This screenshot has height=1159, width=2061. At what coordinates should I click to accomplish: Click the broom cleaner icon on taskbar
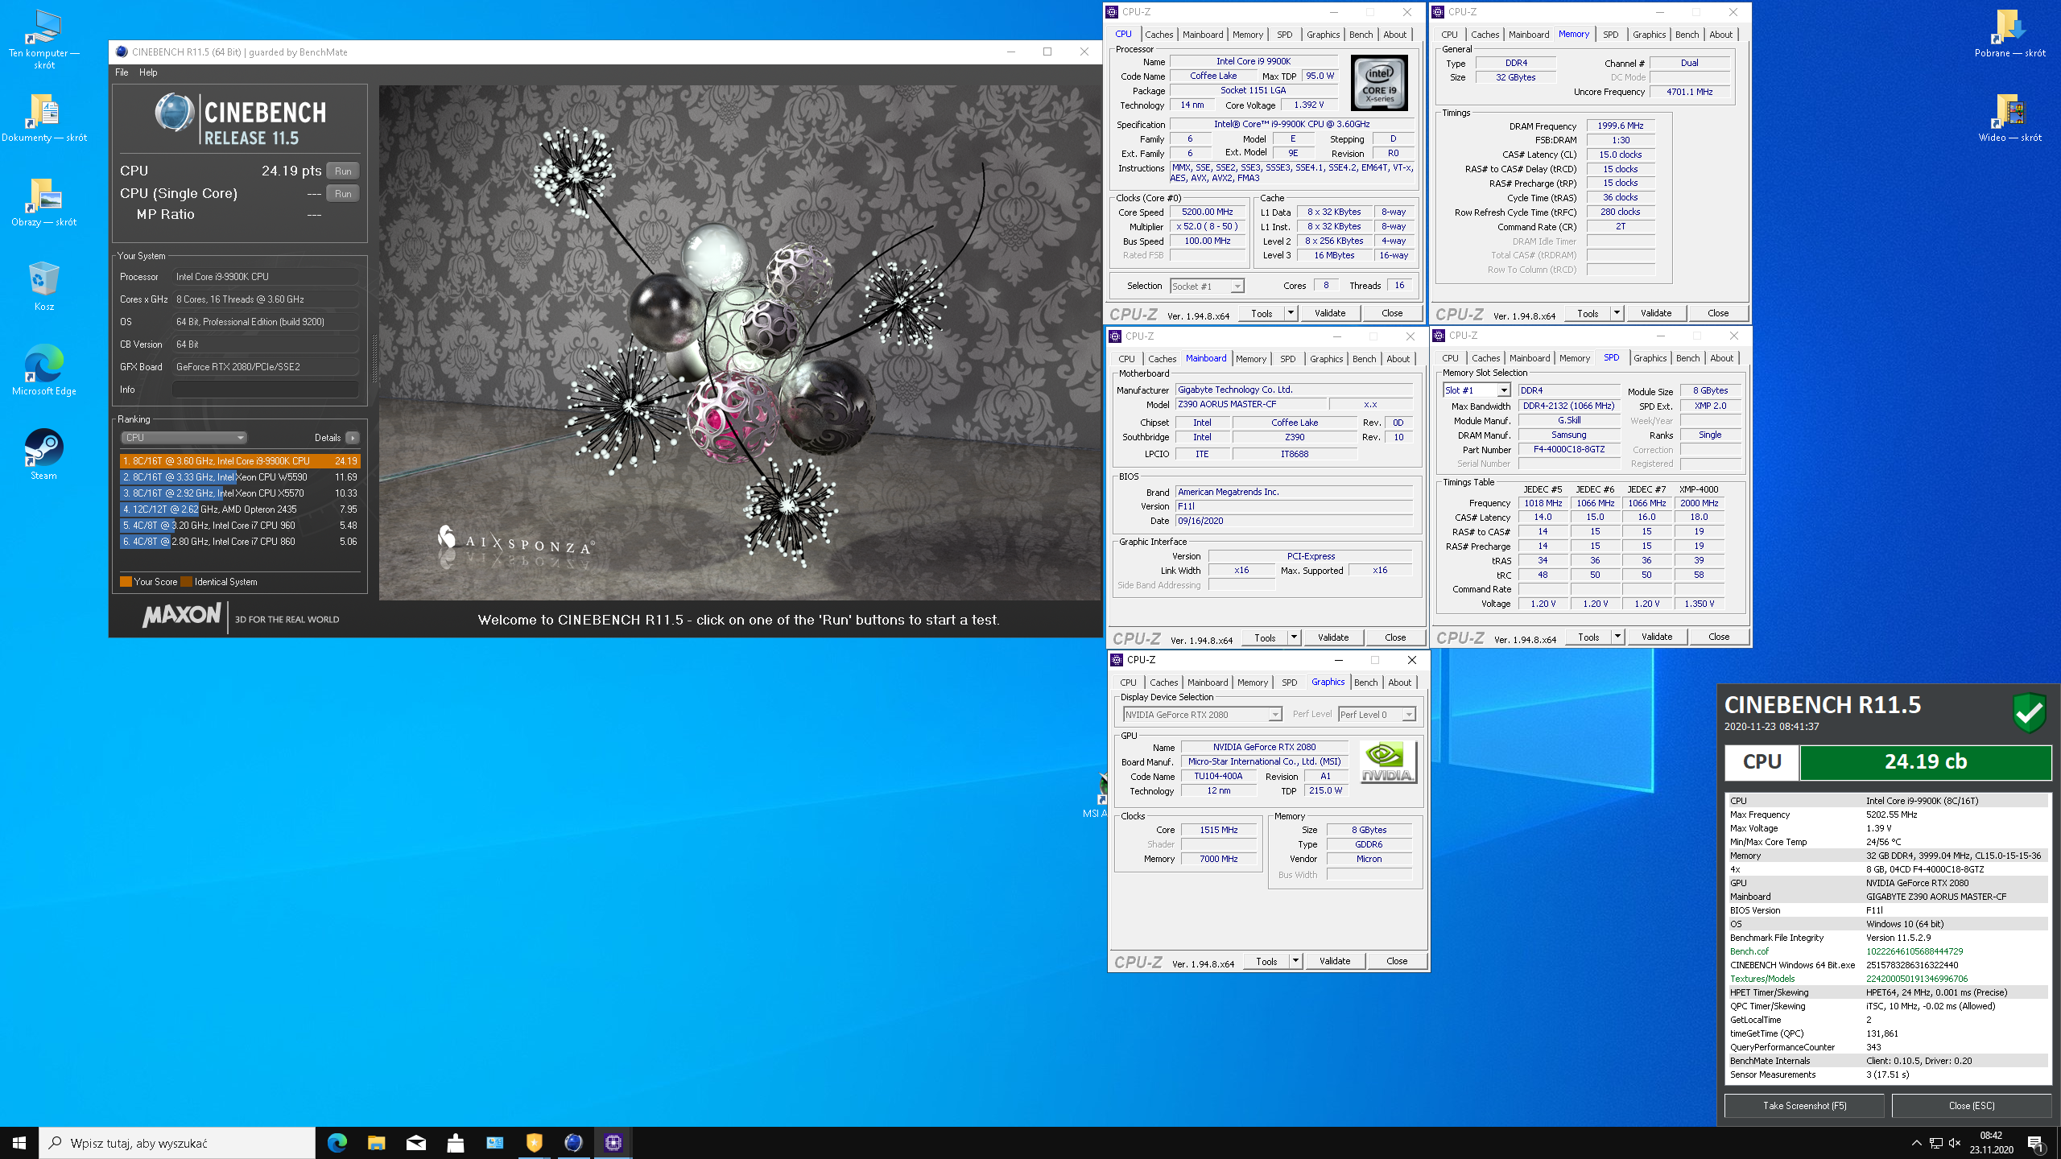tap(456, 1142)
